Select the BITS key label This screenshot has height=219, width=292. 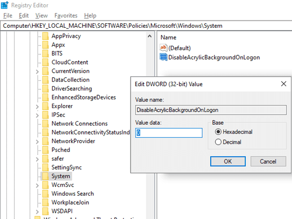[x=57, y=53]
